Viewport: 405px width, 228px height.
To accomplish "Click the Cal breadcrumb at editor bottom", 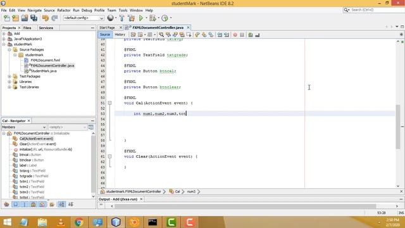I will click(177, 191).
